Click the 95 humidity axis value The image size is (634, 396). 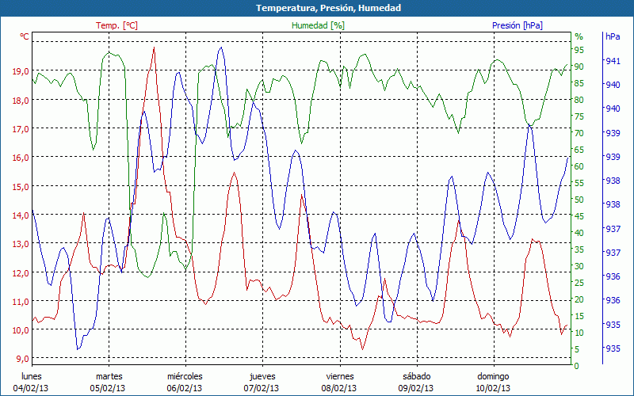coord(579,50)
